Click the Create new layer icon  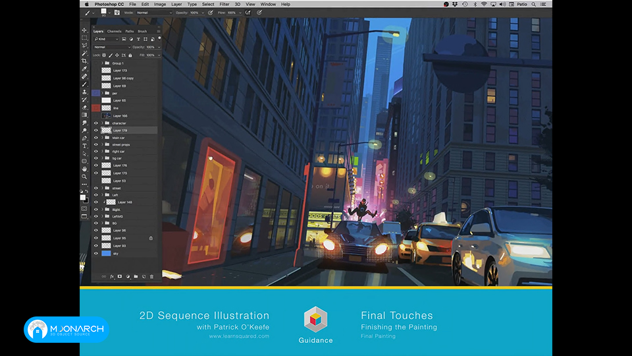(144, 276)
